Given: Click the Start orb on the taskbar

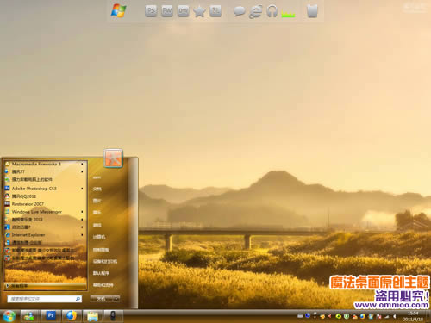Looking at the screenshot, I should (9, 316).
